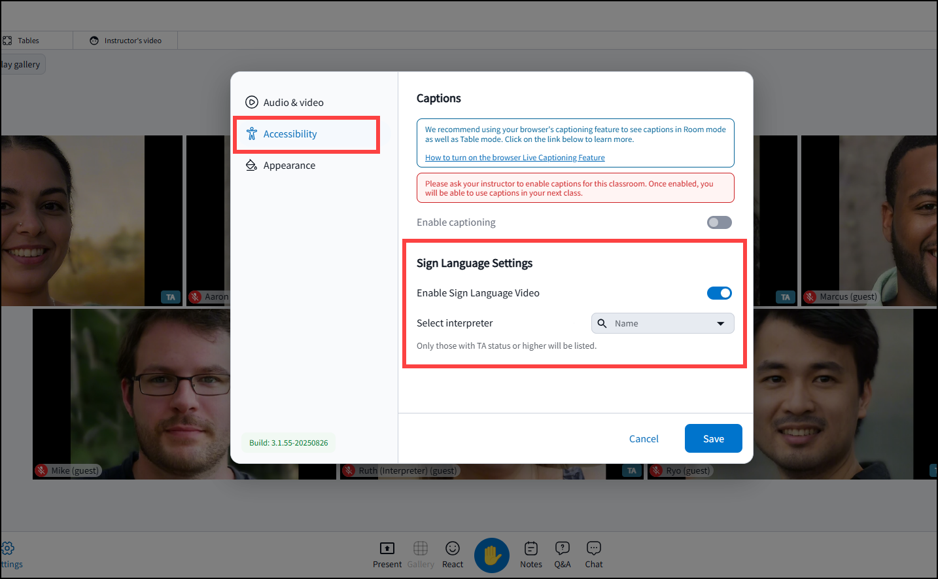
Task: Raise hand with the blue hand button
Action: point(492,555)
